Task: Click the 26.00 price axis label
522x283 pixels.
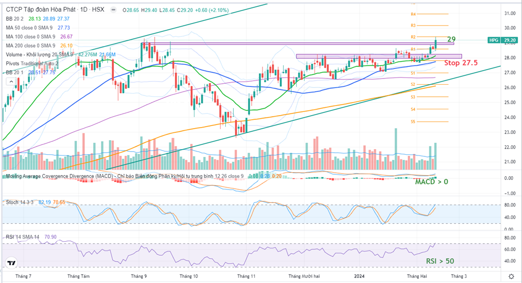Action: (x=510, y=88)
